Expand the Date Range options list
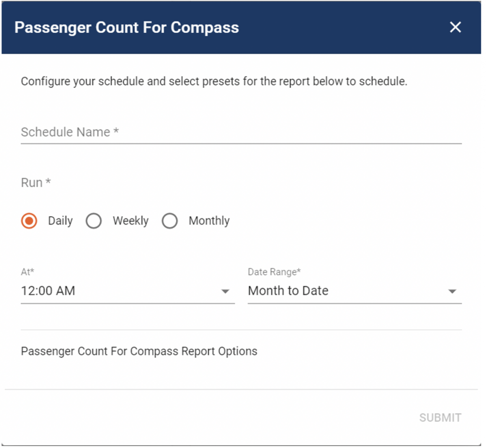 [452, 291]
